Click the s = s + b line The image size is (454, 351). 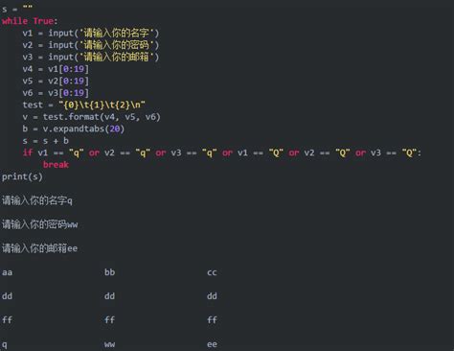tap(46, 141)
